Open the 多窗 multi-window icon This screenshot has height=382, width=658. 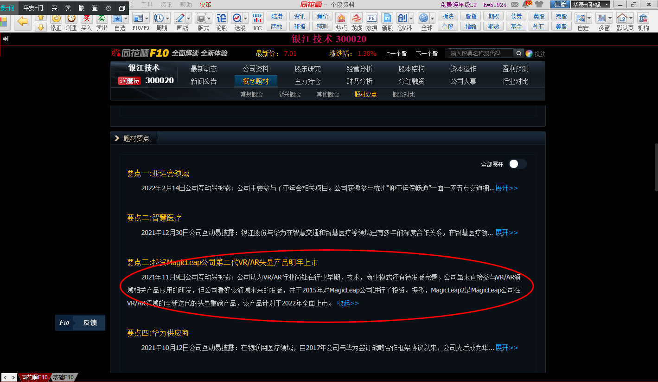(x=601, y=19)
